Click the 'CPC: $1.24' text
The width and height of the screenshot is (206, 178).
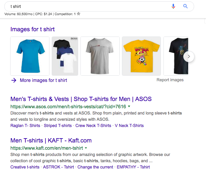tap(44, 14)
